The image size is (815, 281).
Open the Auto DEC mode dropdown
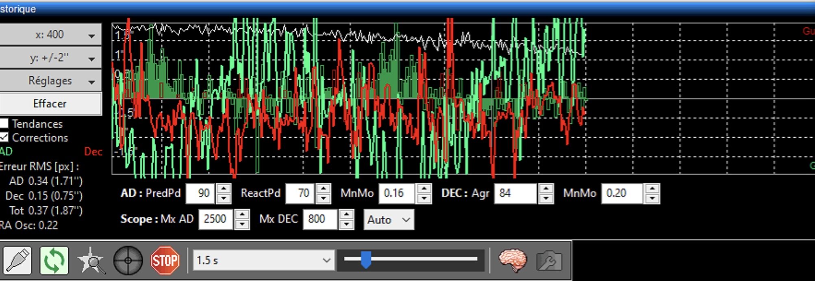click(389, 220)
